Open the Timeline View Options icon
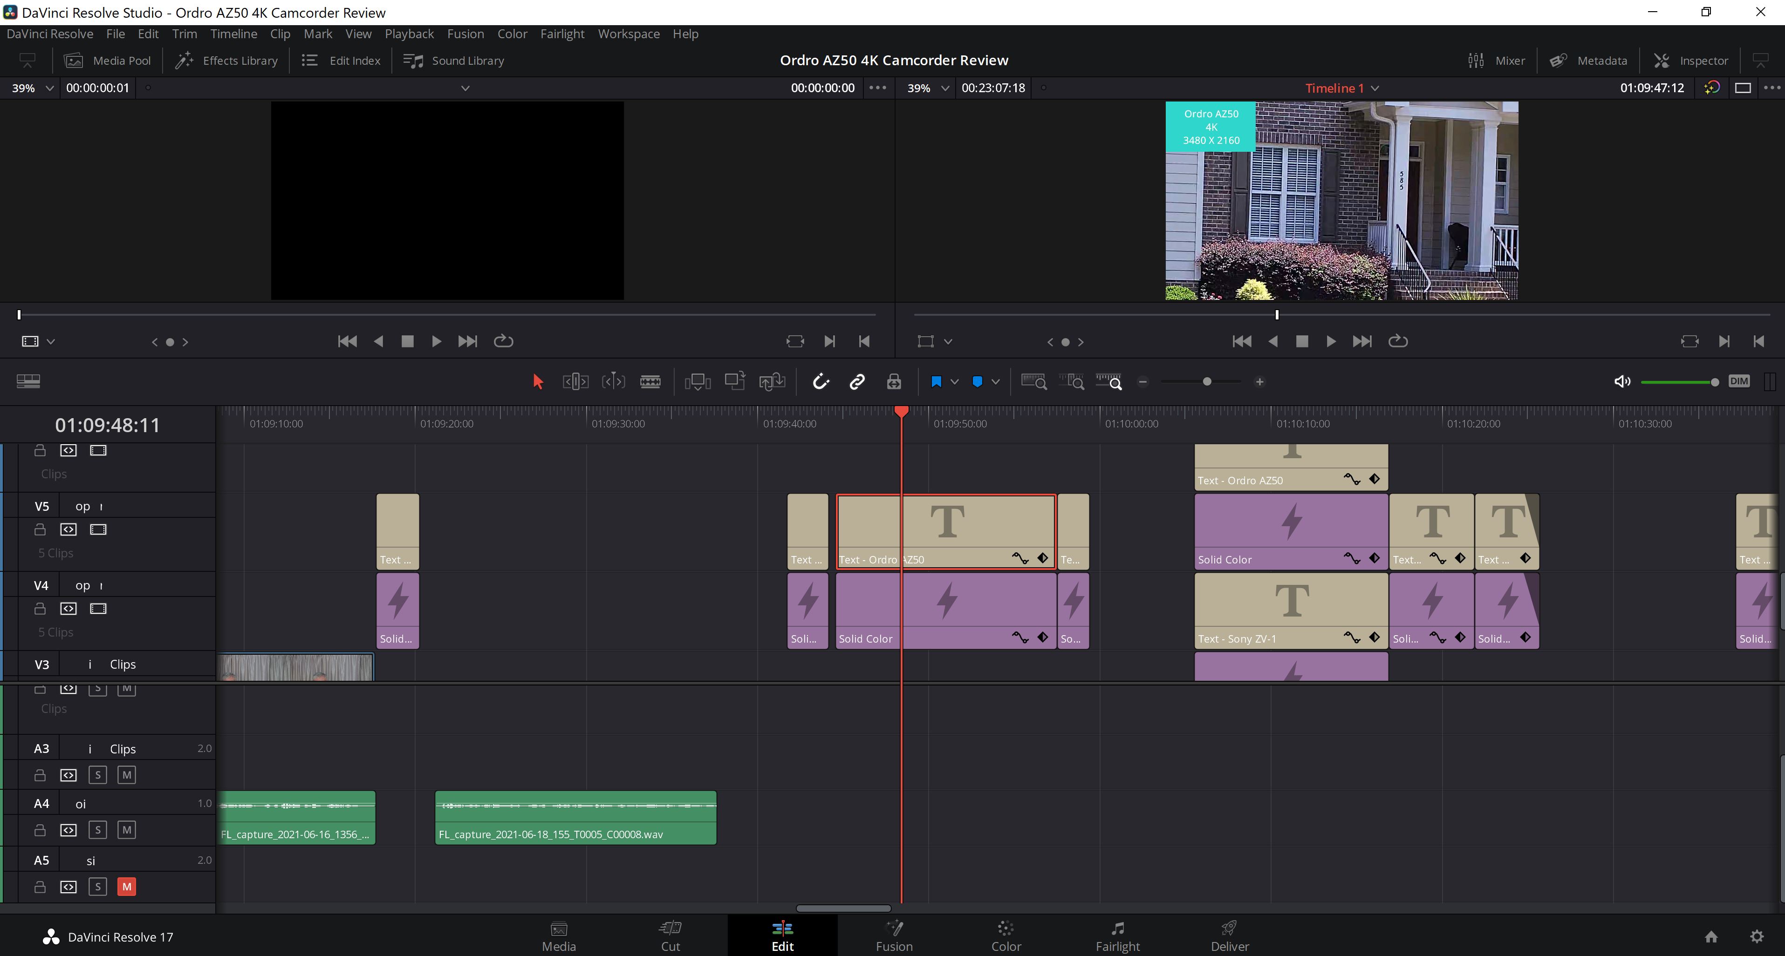 point(27,381)
